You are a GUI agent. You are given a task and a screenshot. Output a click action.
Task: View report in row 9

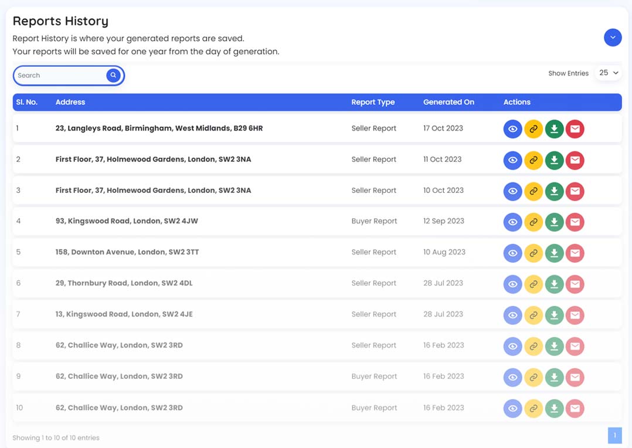tap(512, 378)
